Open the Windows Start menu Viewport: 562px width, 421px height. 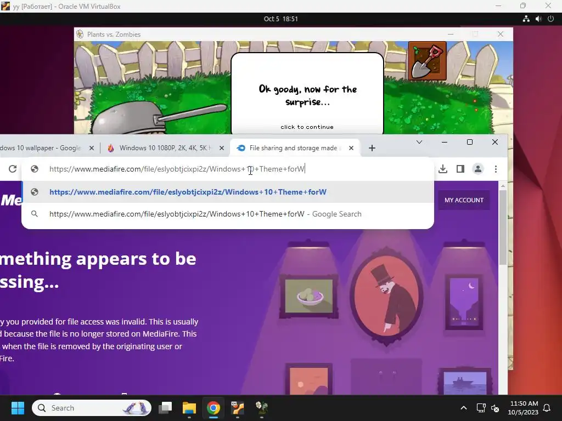[18, 408]
